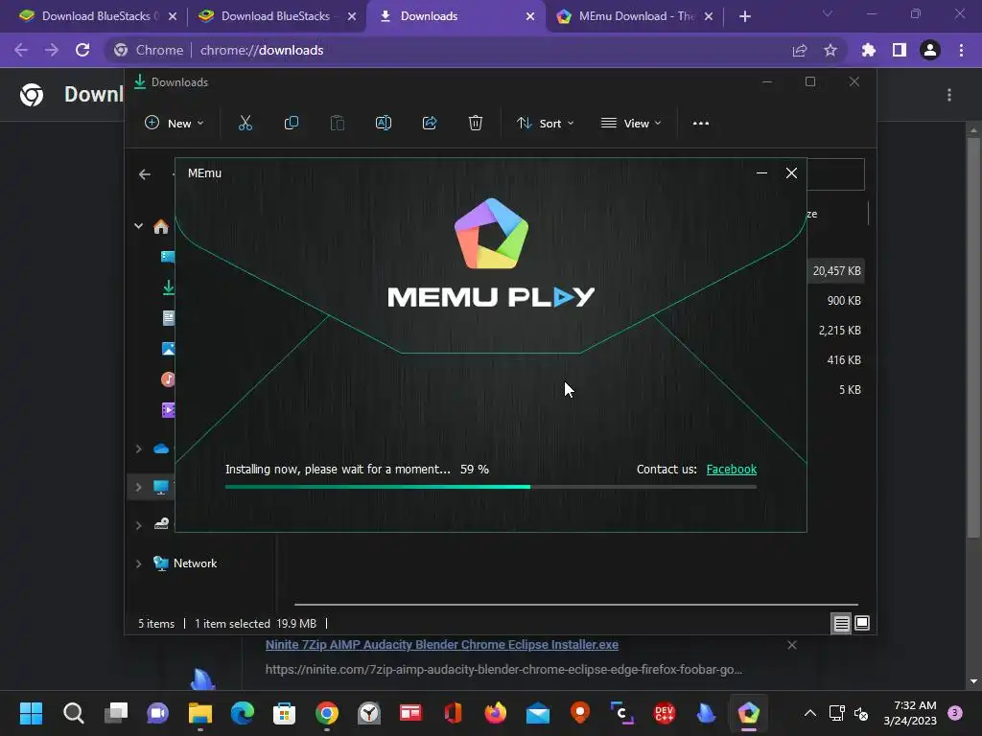Open the Chrome Extensions puzzle icon
This screenshot has width=982, height=736.
pyautogui.click(x=869, y=50)
